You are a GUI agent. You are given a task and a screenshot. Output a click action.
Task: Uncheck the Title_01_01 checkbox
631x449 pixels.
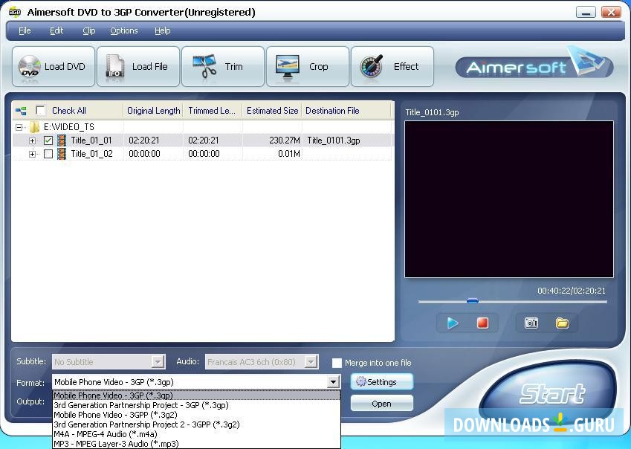point(48,140)
